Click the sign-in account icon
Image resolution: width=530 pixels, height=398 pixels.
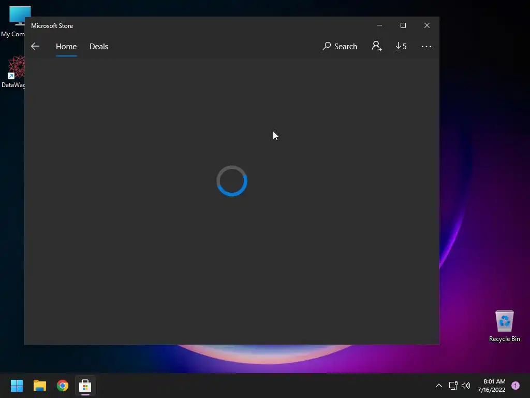tap(377, 46)
